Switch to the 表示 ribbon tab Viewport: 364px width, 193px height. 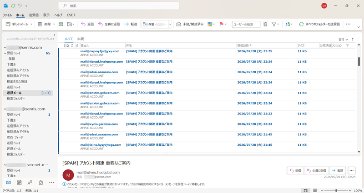click(x=46, y=15)
